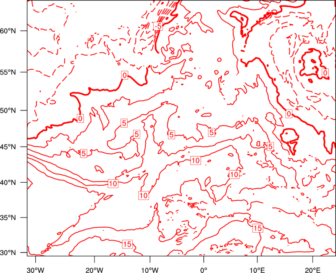
Task: Click the -5 contour label
Action: [158, 26]
